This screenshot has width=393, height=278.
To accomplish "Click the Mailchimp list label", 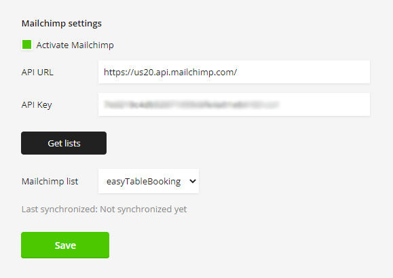I will point(50,181).
